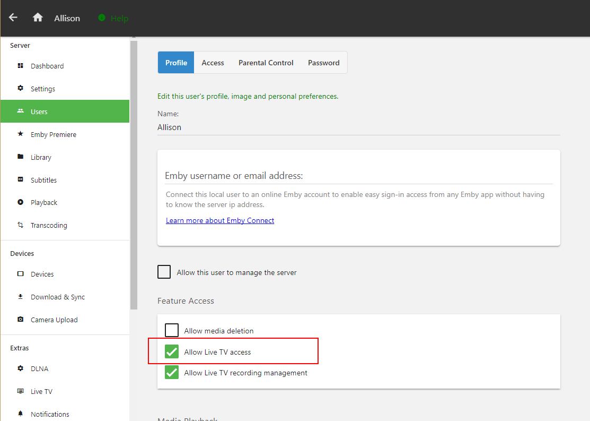
Task: Click the Name field containing Allison
Action: click(x=358, y=127)
